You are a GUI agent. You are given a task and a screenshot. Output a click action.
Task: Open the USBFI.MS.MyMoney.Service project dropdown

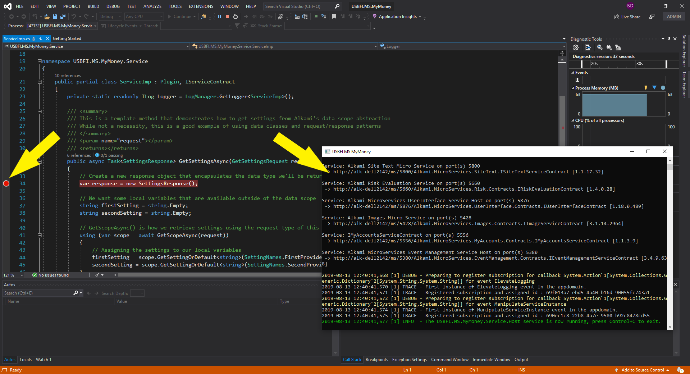[x=96, y=46]
